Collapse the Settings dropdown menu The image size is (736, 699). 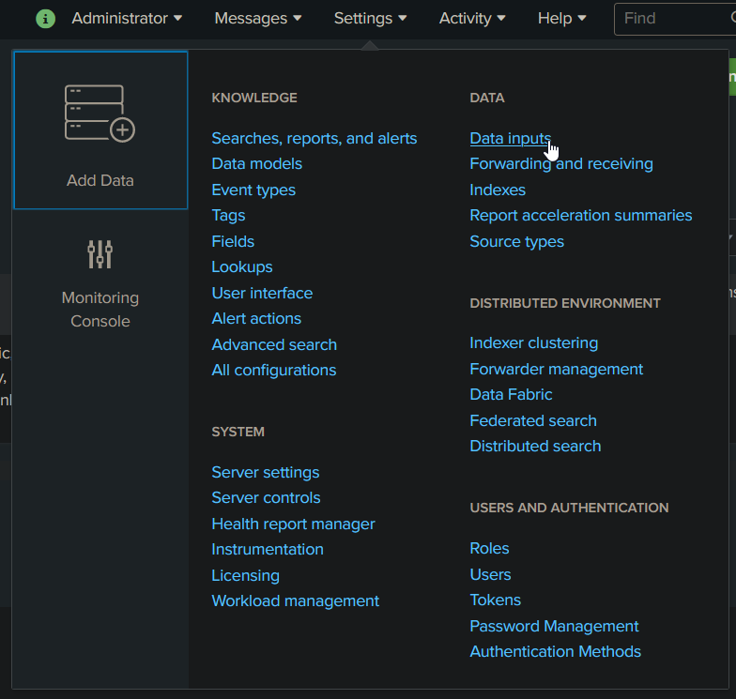(370, 19)
